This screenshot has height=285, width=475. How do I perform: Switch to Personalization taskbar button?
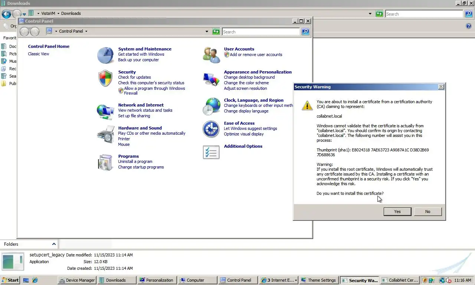[157, 280]
